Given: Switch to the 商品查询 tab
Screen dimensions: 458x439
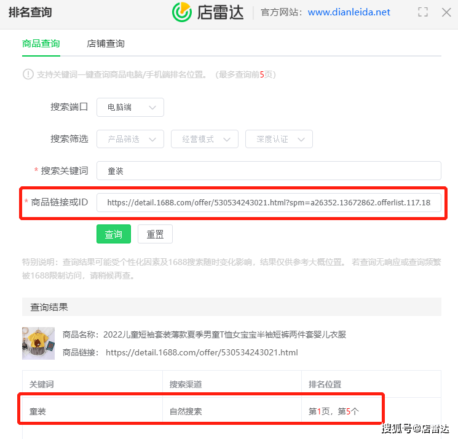Looking at the screenshot, I should (41, 44).
